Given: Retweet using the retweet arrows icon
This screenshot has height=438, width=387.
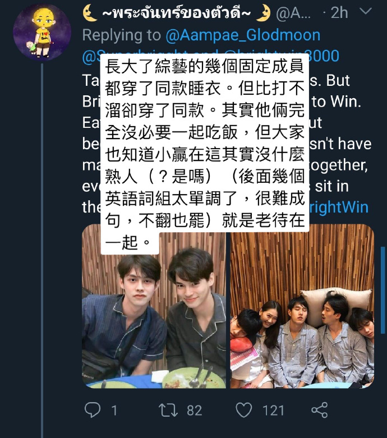Looking at the screenshot, I should pyautogui.click(x=168, y=410).
